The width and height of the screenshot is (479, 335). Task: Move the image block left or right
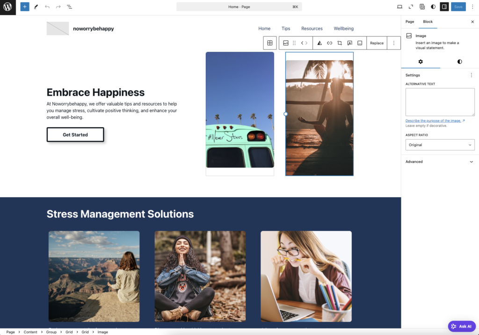click(304, 43)
